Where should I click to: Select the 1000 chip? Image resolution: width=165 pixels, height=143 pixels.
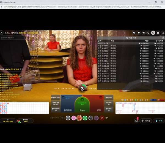click(x=68, y=118)
